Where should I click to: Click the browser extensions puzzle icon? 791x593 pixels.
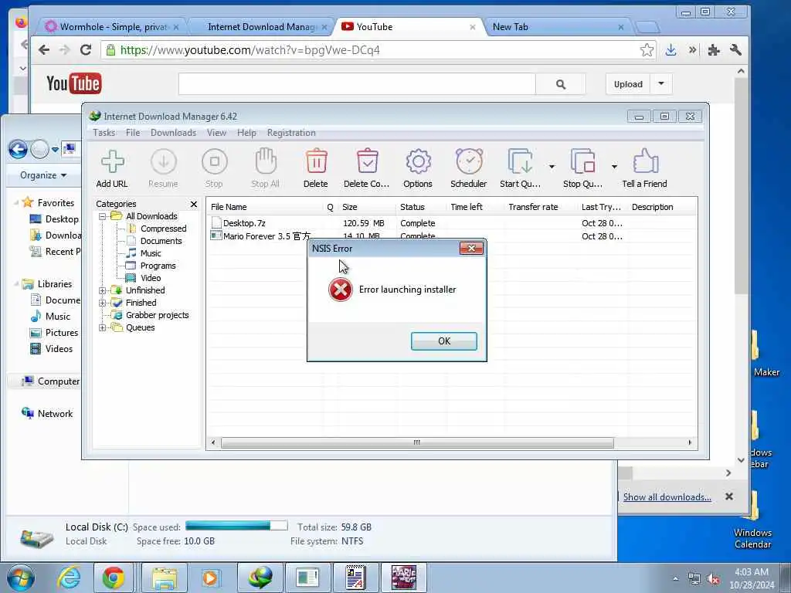click(x=713, y=50)
